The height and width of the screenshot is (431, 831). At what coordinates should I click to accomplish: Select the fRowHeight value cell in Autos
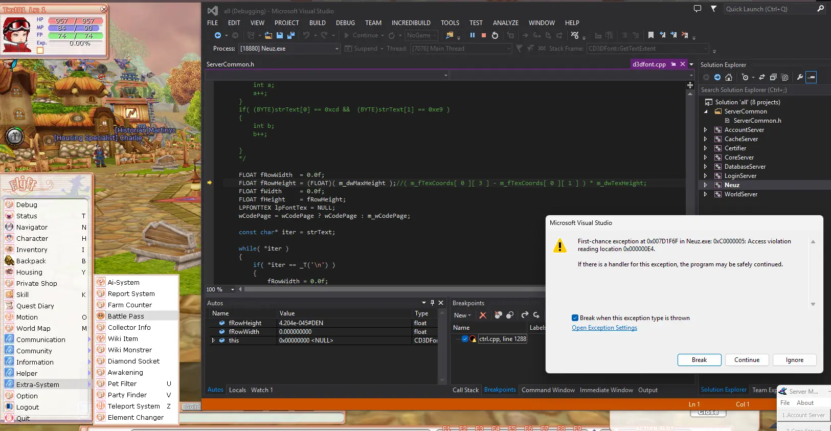[x=344, y=323]
